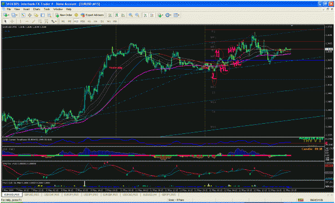Toggle chart shift button
The image size is (335, 203).
pos(152,15)
